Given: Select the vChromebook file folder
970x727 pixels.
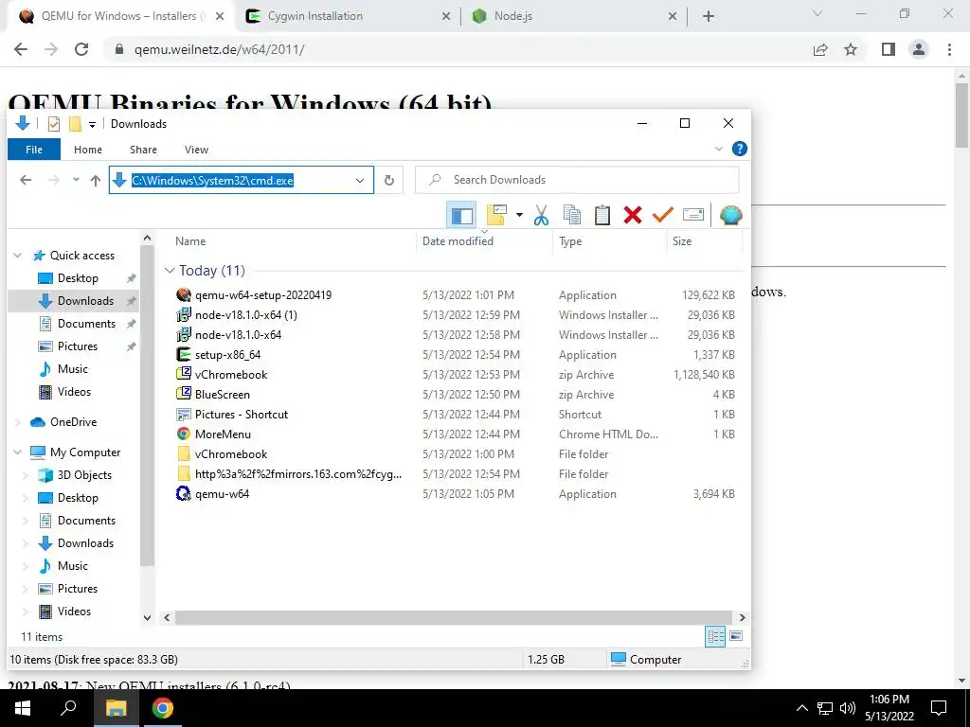Looking at the screenshot, I should click(231, 453).
